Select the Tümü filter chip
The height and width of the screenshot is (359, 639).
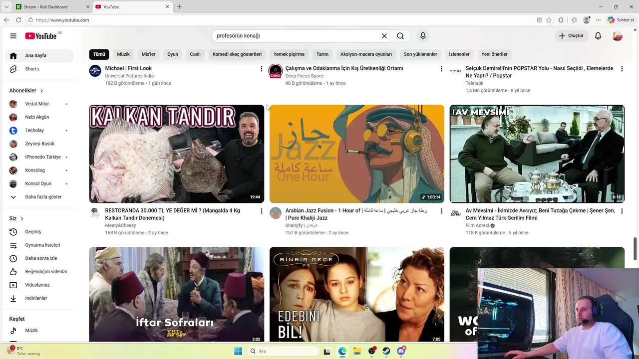(x=99, y=54)
